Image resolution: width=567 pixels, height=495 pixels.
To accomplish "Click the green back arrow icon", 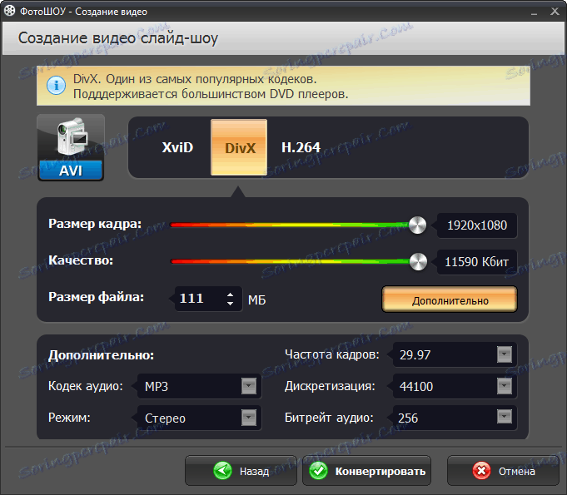I will coord(223,471).
